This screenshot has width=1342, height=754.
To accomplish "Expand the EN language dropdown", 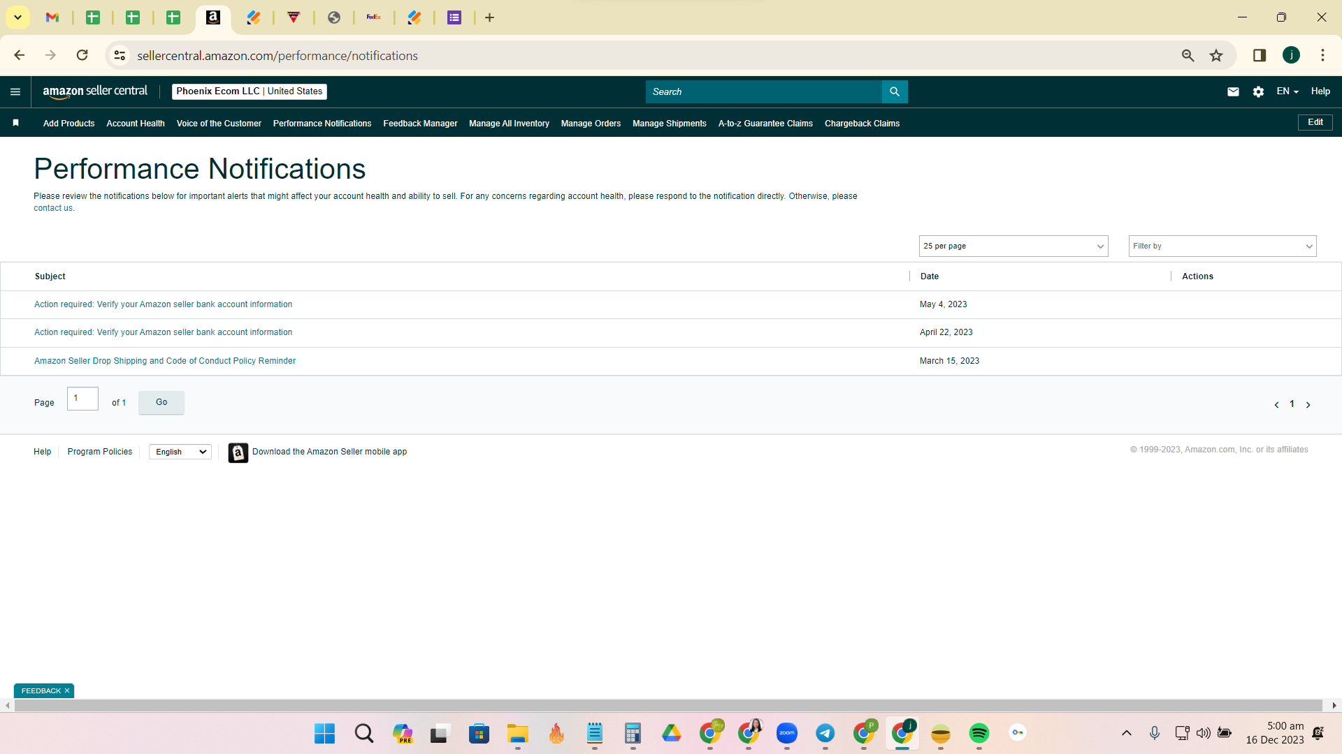I will point(1287,91).
